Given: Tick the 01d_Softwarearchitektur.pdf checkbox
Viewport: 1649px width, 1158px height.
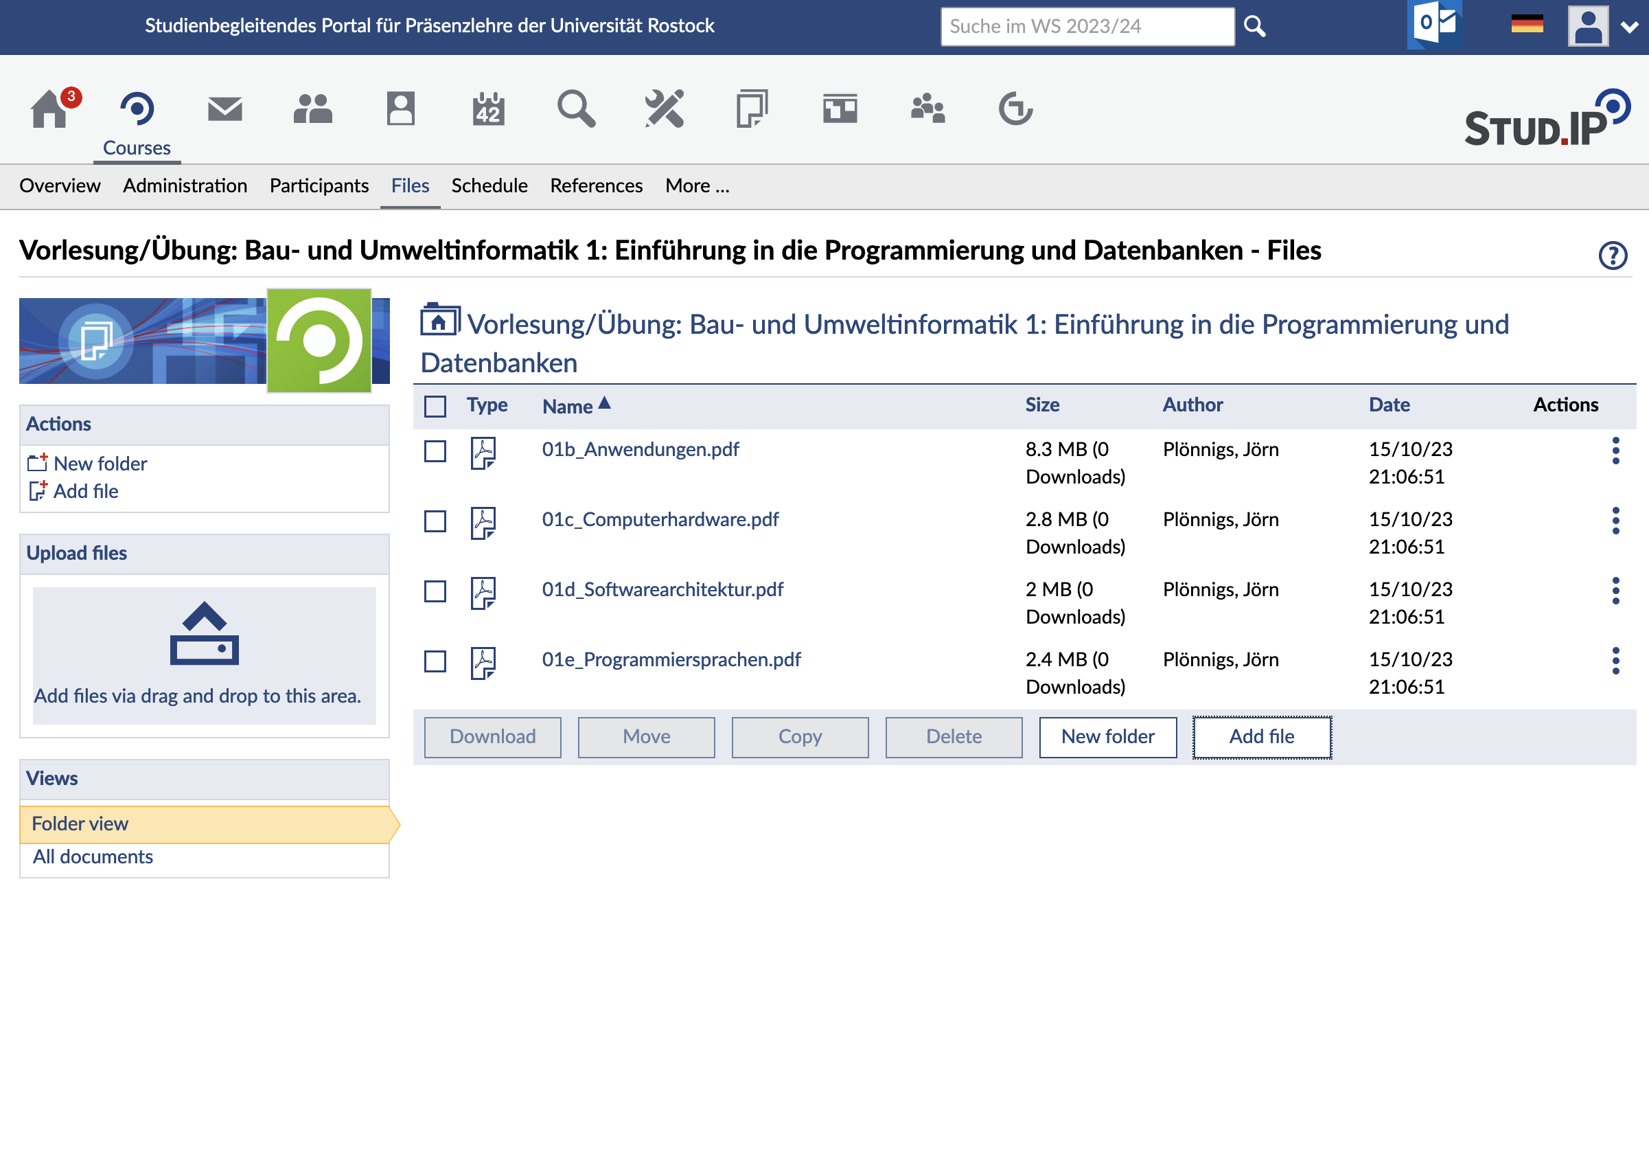Looking at the screenshot, I should (435, 591).
